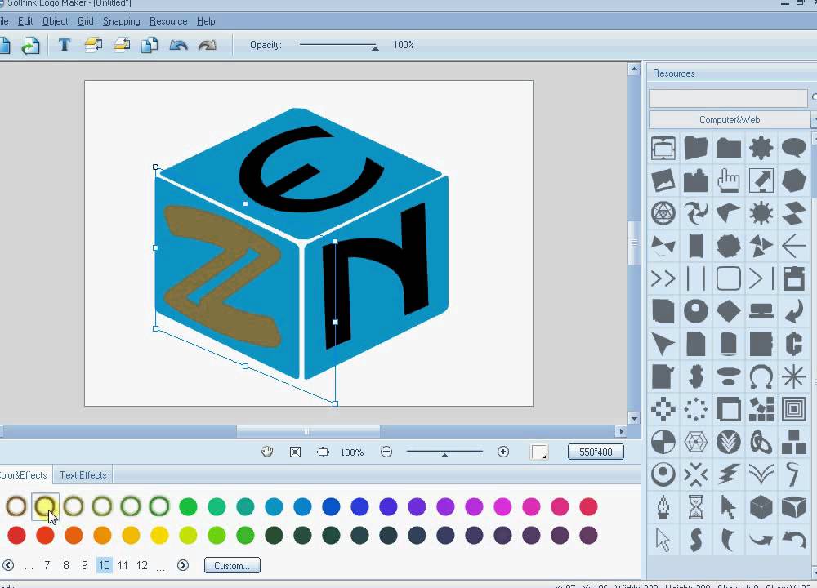Screen dimensions: 817x588
Task: Click the canvas background color box
Action: pos(539,452)
